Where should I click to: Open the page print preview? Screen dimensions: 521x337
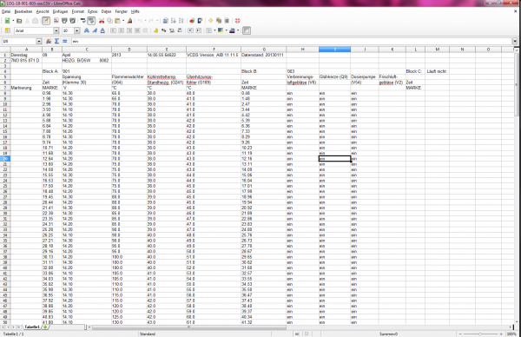(x=72, y=21)
